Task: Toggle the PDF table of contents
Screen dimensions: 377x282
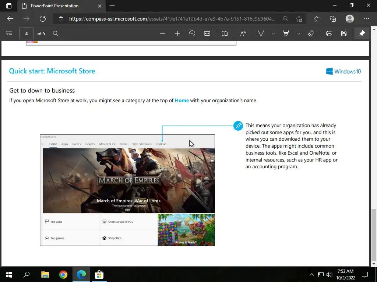Action: pos(9,33)
